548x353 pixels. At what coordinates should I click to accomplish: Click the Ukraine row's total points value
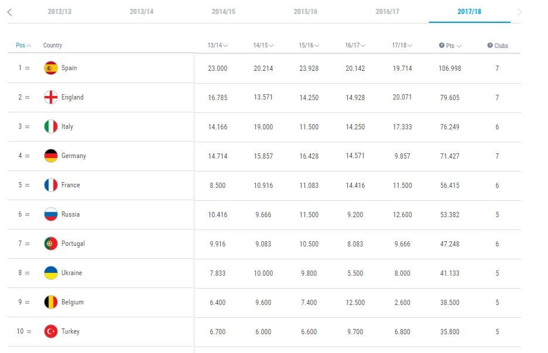click(x=450, y=273)
